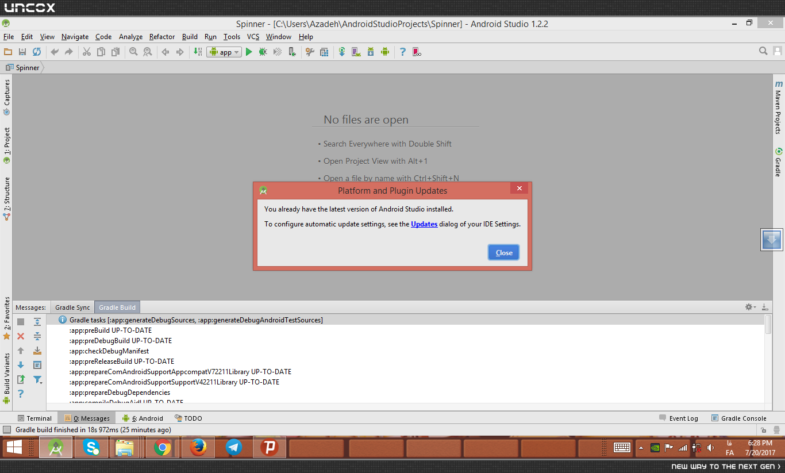785x473 pixels.
Task: Click the Collapse All icon in Messages
Action: (37, 336)
